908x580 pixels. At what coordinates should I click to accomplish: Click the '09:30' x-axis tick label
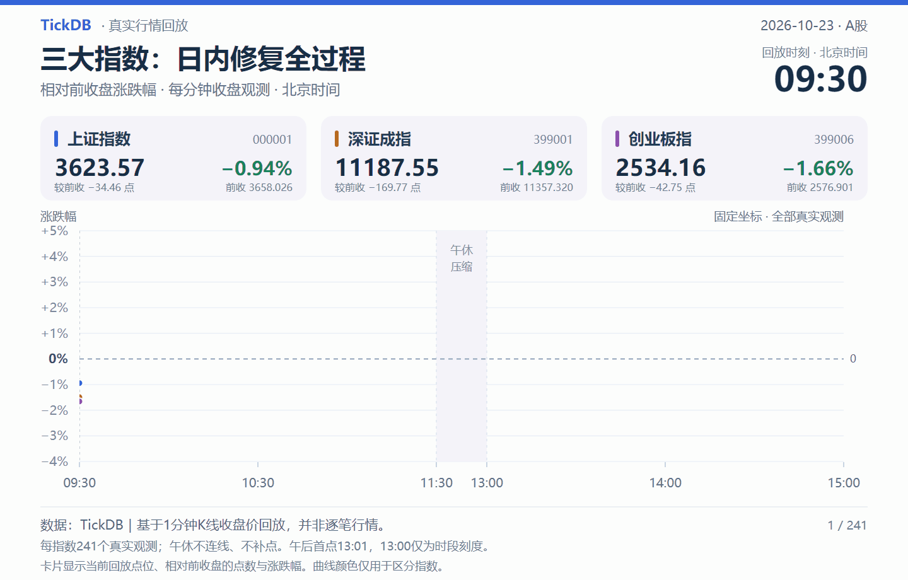(79, 483)
